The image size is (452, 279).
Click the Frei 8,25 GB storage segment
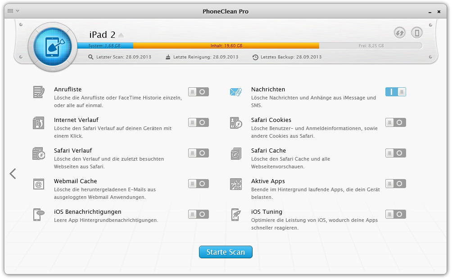point(371,45)
